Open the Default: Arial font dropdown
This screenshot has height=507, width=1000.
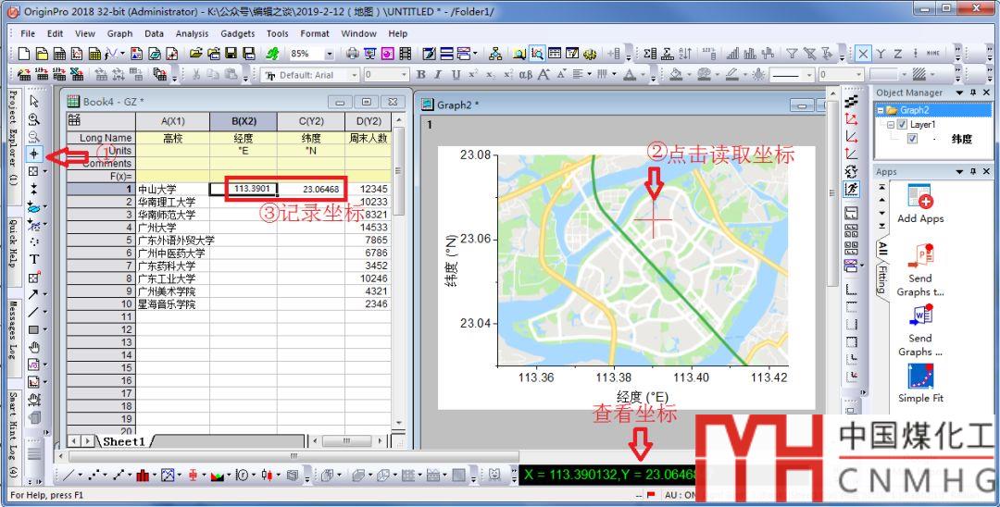[x=354, y=75]
